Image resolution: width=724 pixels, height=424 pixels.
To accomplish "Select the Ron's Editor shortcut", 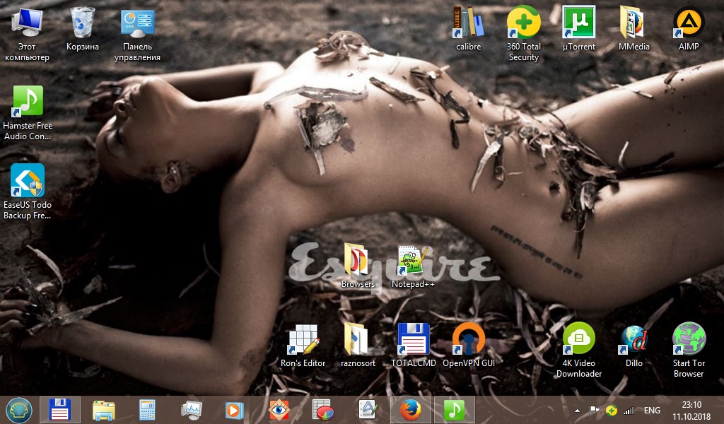I will (303, 345).
